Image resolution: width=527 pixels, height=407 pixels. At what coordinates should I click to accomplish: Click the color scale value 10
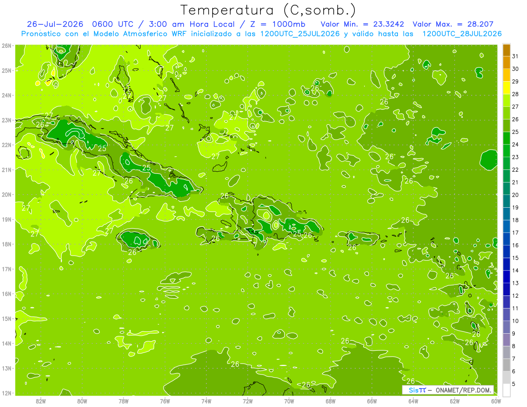click(x=516, y=321)
